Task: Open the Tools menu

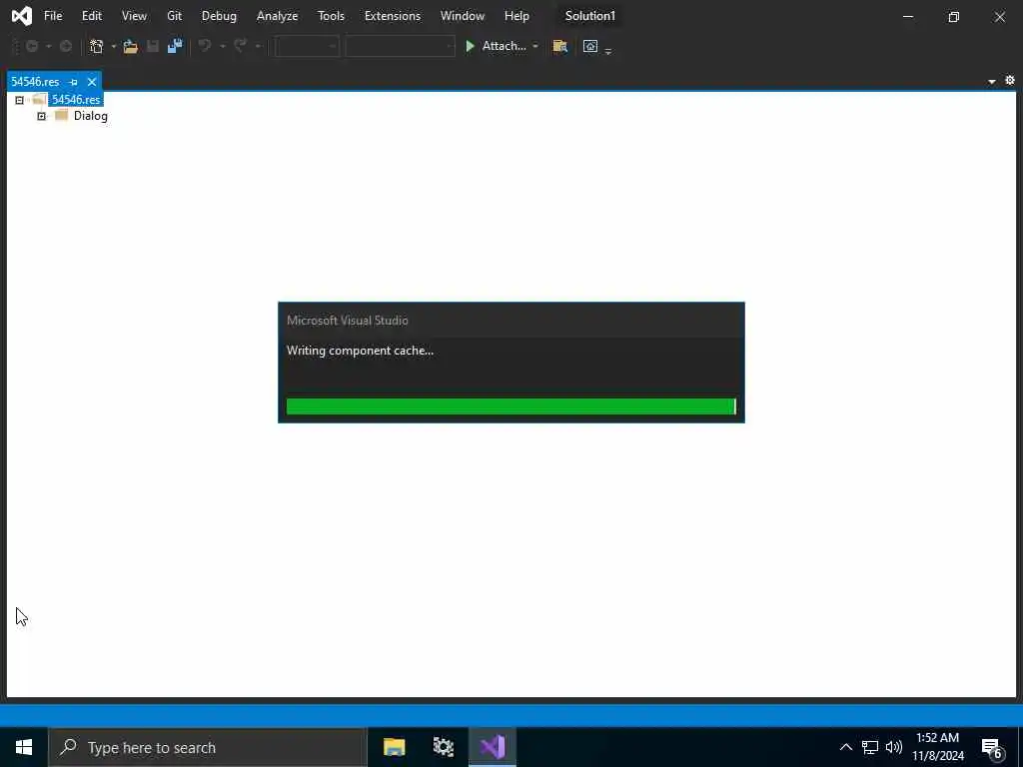Action: [331, 16]
